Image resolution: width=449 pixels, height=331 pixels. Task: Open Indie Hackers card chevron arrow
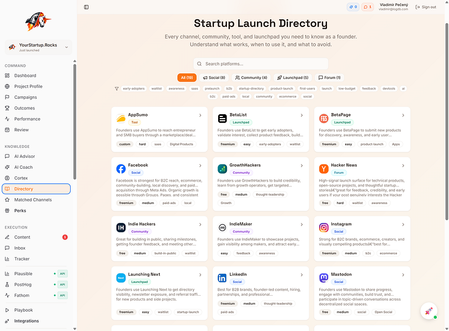[x=200, y=225]
